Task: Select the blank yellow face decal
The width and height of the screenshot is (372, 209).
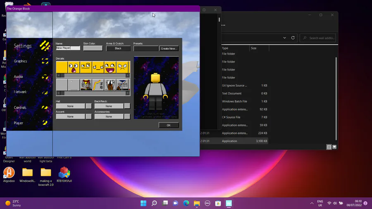Action: coord(62,67)
